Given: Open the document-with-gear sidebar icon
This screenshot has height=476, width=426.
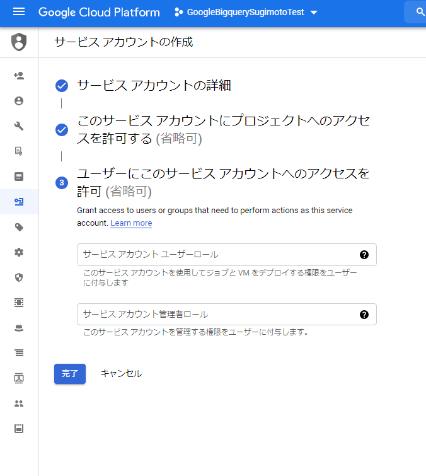Looking at the screenshot, I should coord(19,151).
